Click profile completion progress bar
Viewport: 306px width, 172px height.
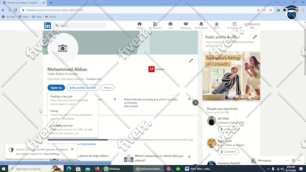point(118,140)
